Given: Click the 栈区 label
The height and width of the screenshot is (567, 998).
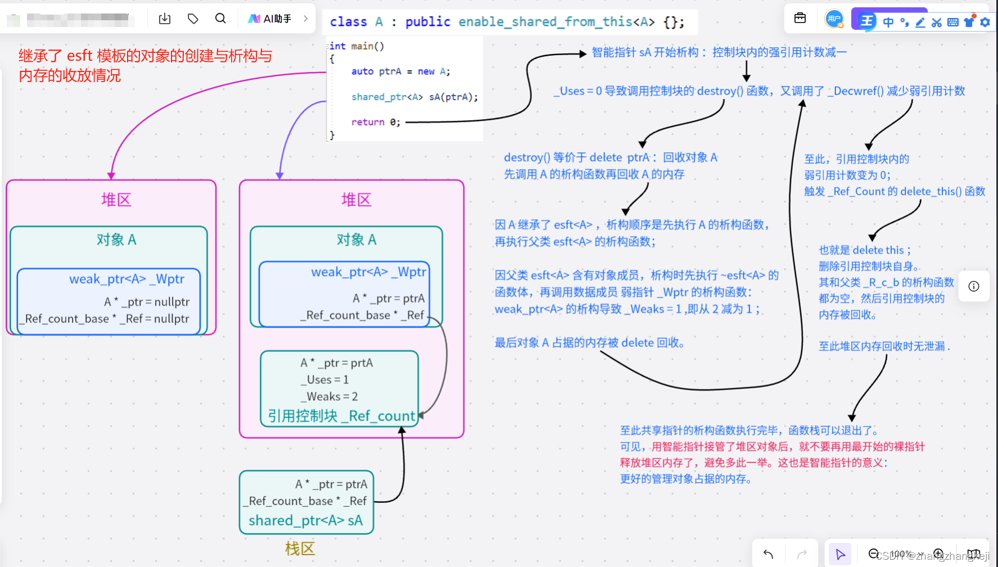Looking at the screenshot, I should tap(300, 548).
